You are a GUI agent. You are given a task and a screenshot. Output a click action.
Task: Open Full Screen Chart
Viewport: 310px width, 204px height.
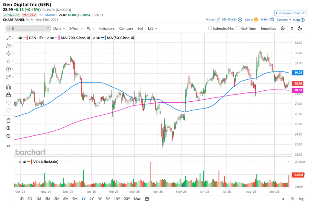click(x=290, y=13)
